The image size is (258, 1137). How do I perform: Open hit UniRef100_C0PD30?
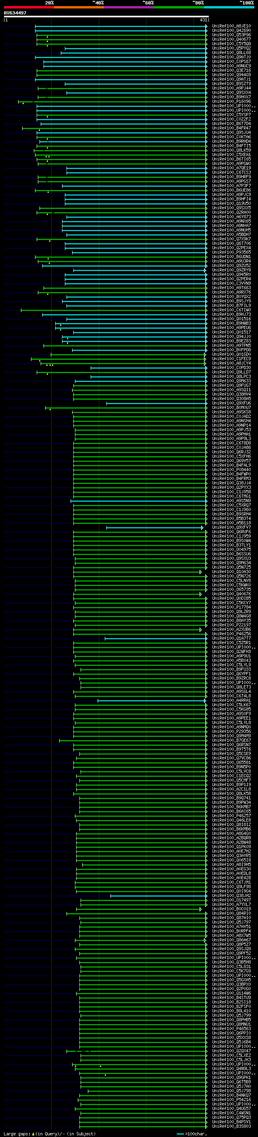[x=231, y=367]
